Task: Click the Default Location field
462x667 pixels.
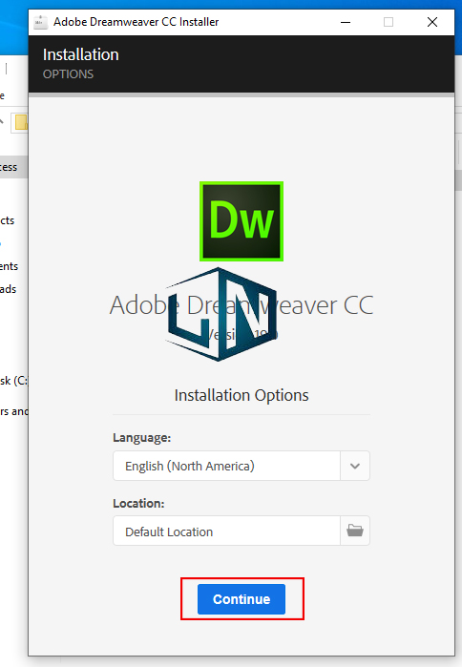Action: 226,531
